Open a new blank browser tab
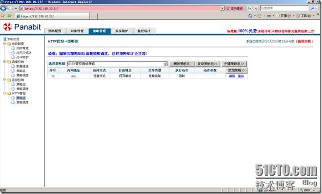Screen dimensions: 322x194 point(94,16)
